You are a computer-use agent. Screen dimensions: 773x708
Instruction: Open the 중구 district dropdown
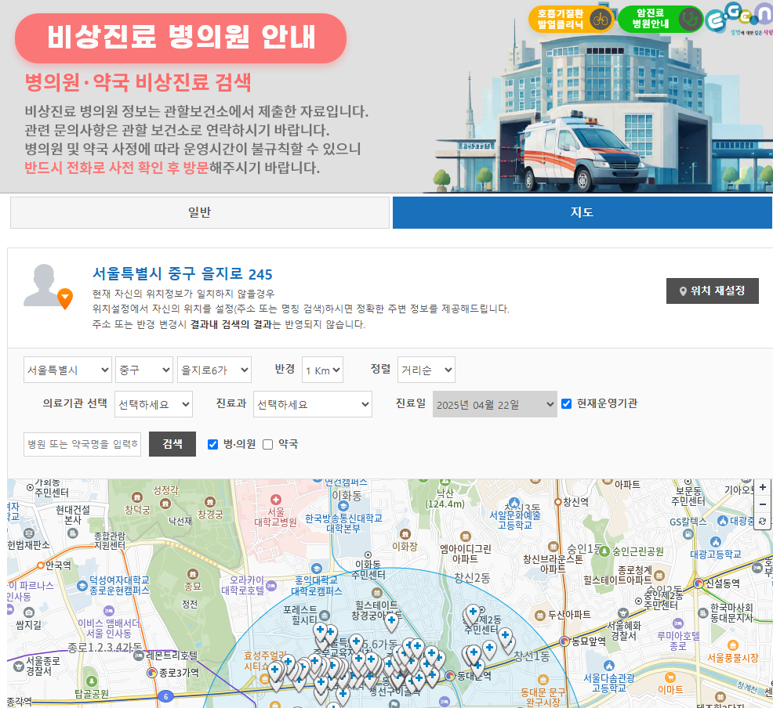(x=144, y=370)
